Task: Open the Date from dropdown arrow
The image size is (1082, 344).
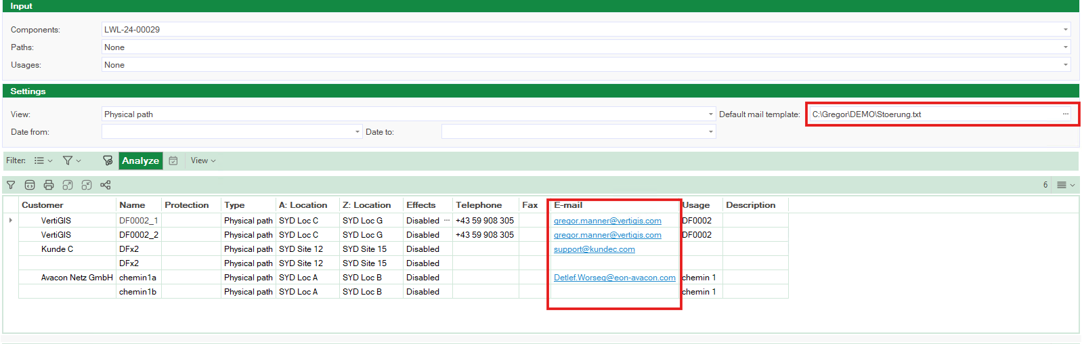Action: [358, 132]
